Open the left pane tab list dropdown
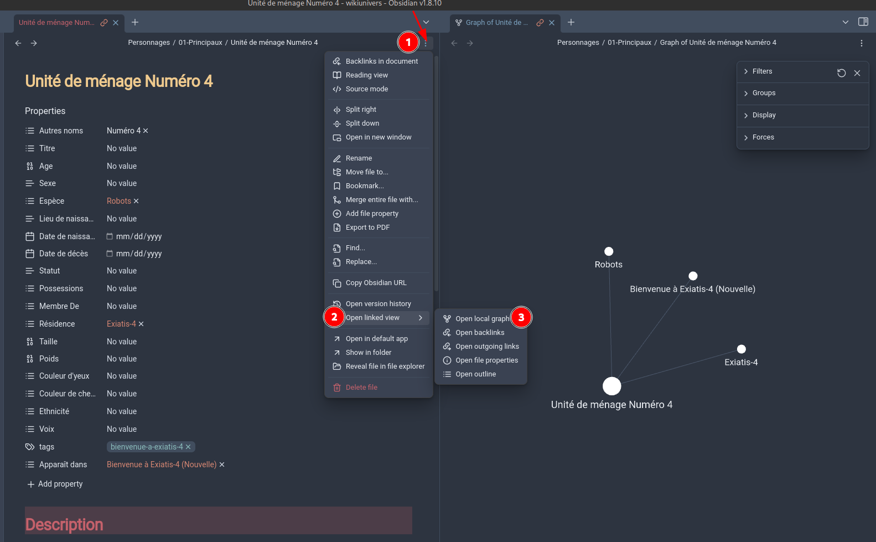This screenshot has height=542, width=876. [x=426, y=23]
